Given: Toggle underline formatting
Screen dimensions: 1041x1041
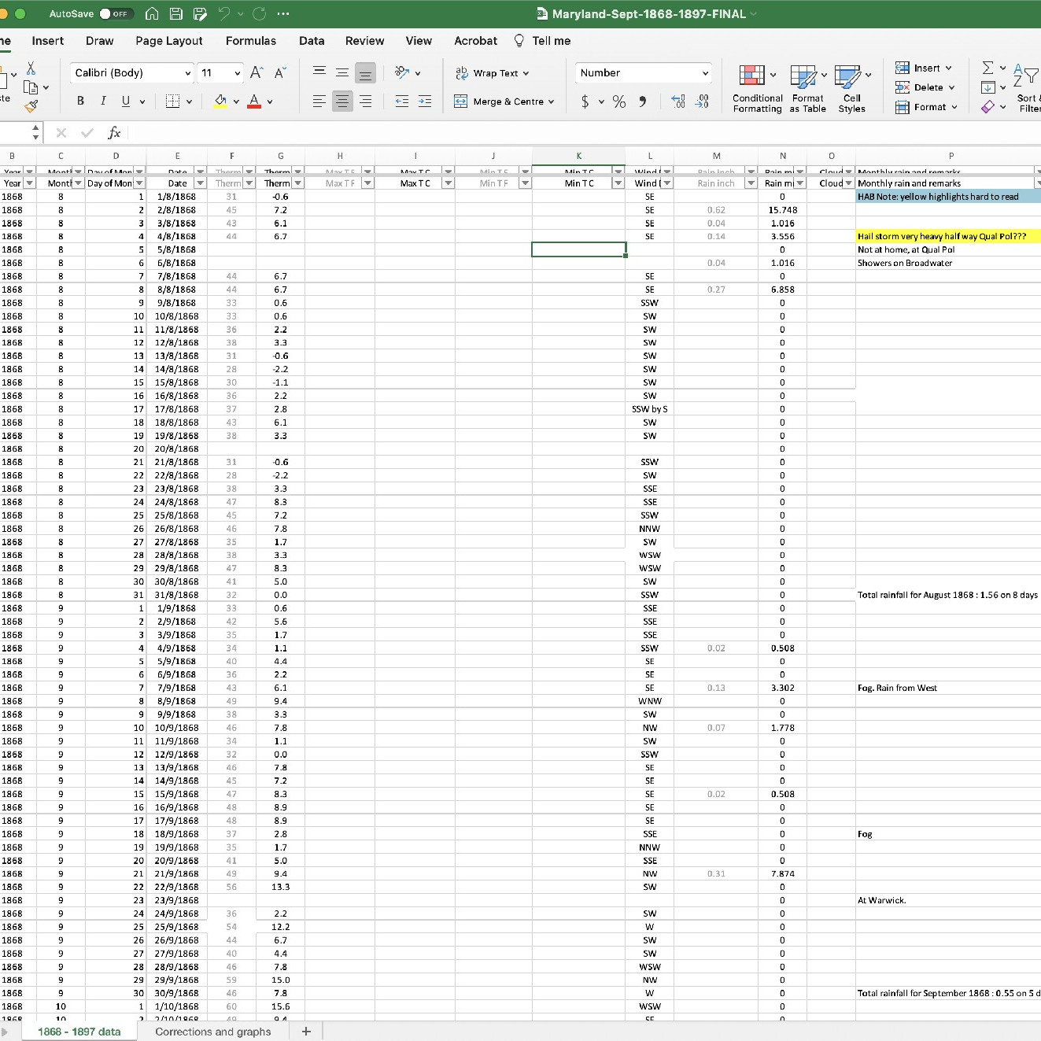Looking at the screenshot, I should pos(126,101).
